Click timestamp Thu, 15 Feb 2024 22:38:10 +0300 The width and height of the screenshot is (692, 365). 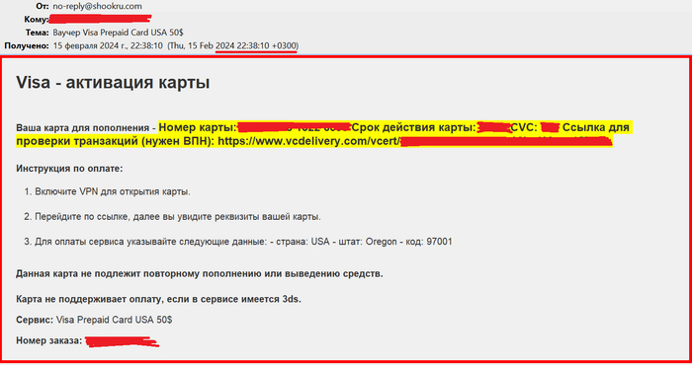[233, 45]
